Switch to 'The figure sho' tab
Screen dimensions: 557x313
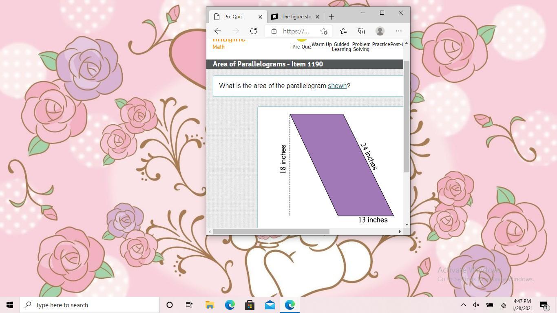click(x=296, y=17)
